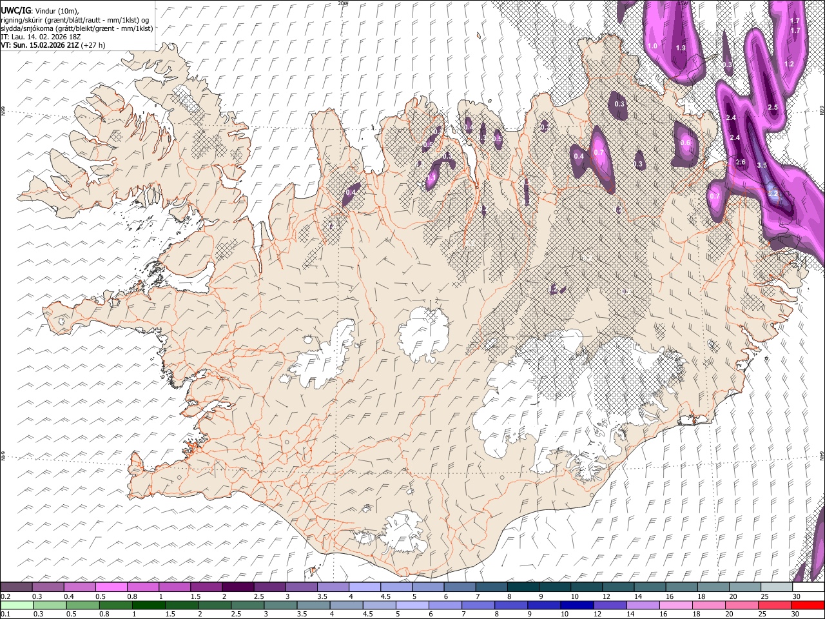Select the 0.6 snowfall value label
825x619 pixels.
coord(685,142)
